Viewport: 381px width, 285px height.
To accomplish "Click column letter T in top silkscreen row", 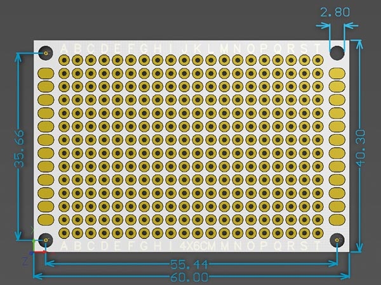I will click(317, 49).
